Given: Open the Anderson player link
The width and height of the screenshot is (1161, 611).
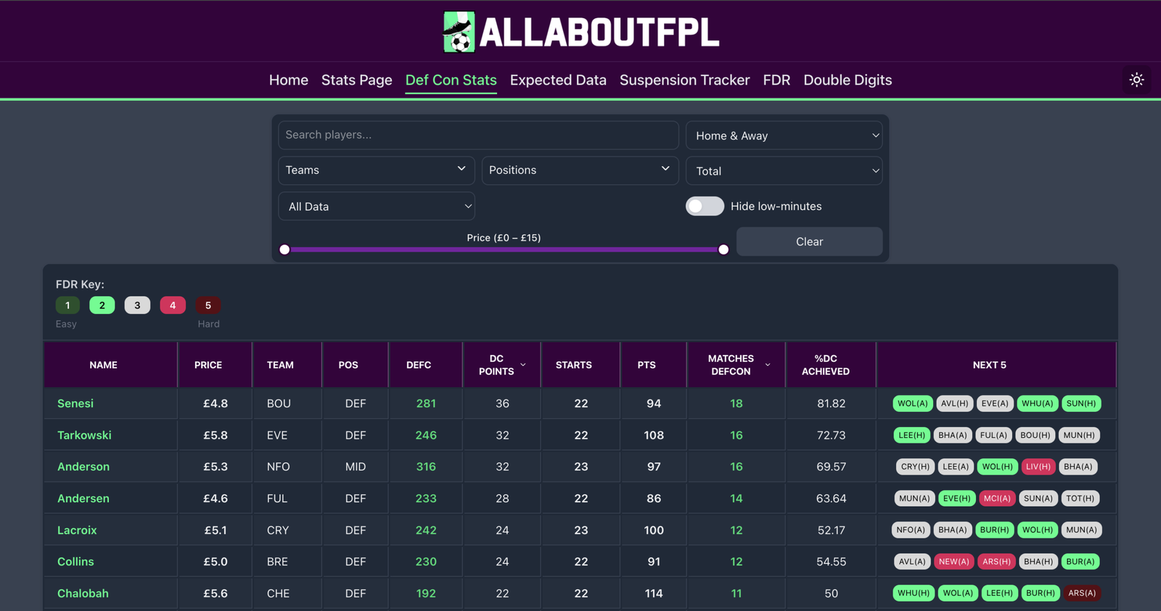Looking at the screenshot, I should pos(83,467).
